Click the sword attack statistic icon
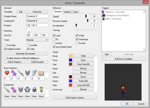Image resolution: width=150 pixels, height=108 pixels. pos(21,73)
